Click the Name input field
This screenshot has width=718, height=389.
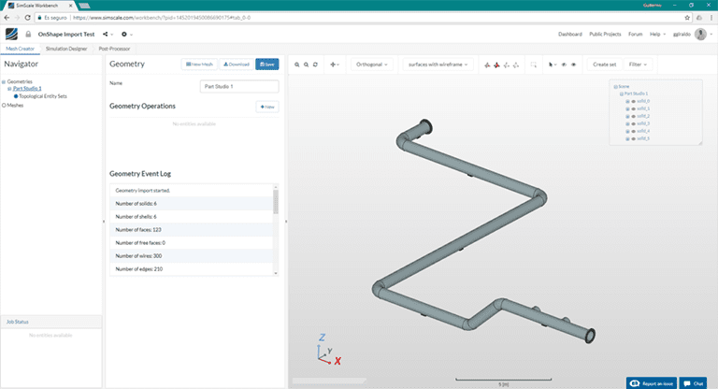pyautogui.click(x=239, y=86)
